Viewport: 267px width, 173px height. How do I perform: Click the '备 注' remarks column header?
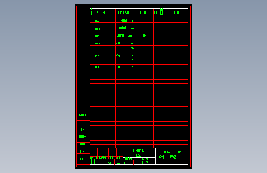point(176,12)
